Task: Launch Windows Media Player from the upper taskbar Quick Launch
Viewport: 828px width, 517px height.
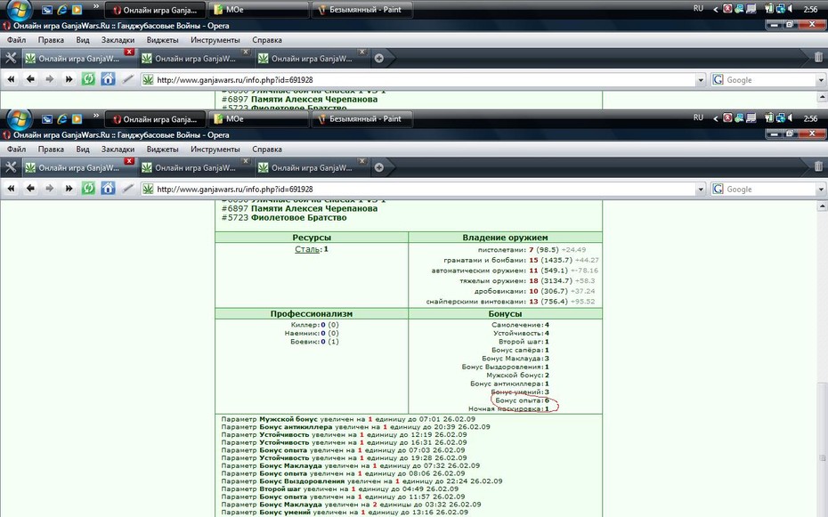Action: pos(77,10)
